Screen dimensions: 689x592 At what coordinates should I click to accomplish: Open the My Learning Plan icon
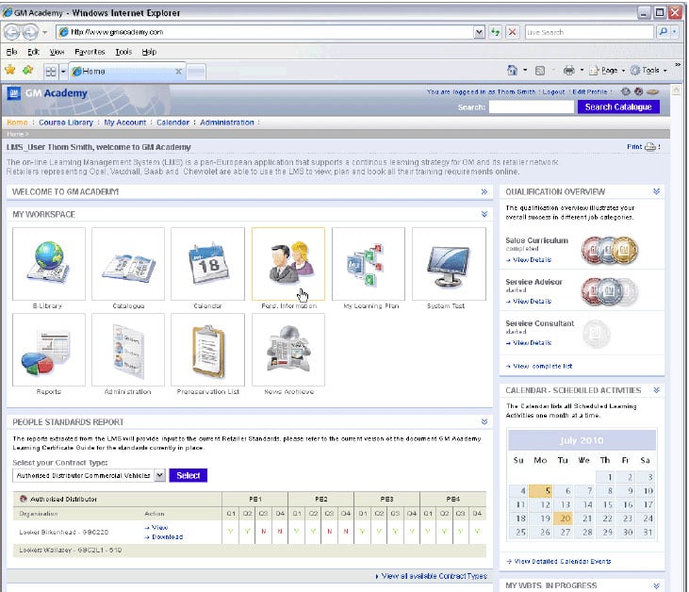coord(369,264)
